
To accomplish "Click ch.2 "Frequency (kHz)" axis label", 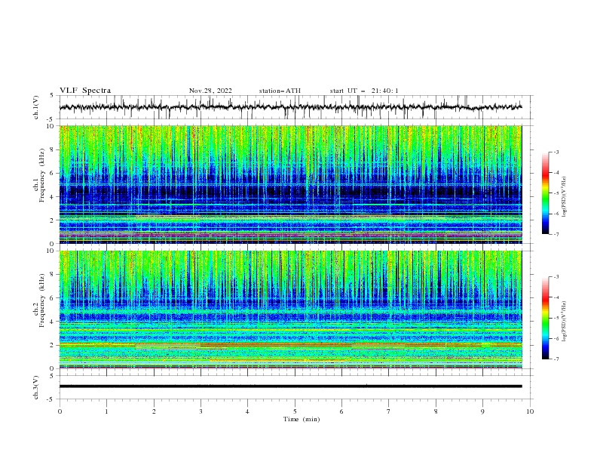I will [42, 300].
